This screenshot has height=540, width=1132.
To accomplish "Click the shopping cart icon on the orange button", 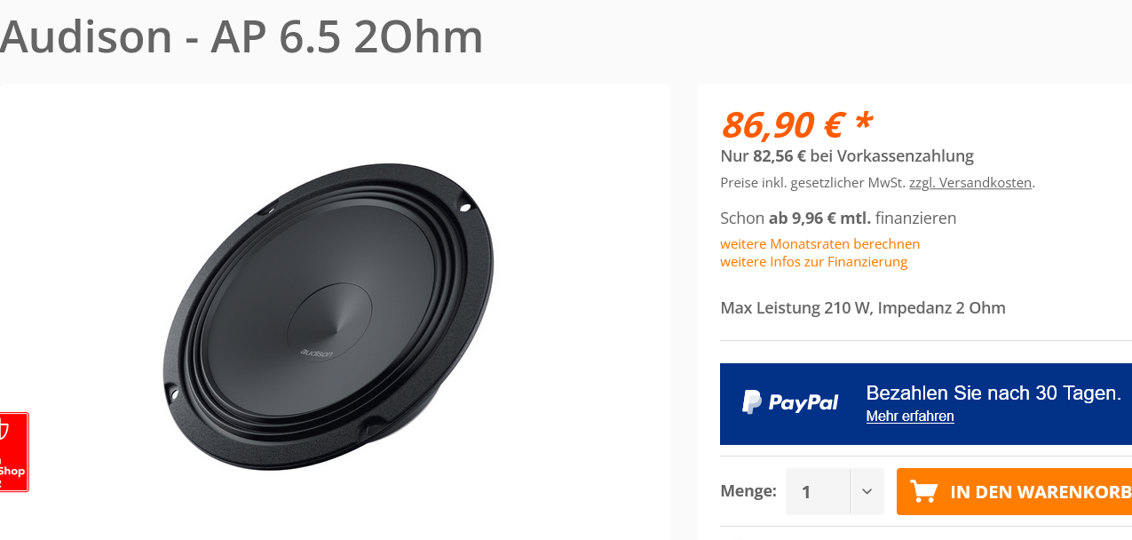I will (x=924, y=491).
